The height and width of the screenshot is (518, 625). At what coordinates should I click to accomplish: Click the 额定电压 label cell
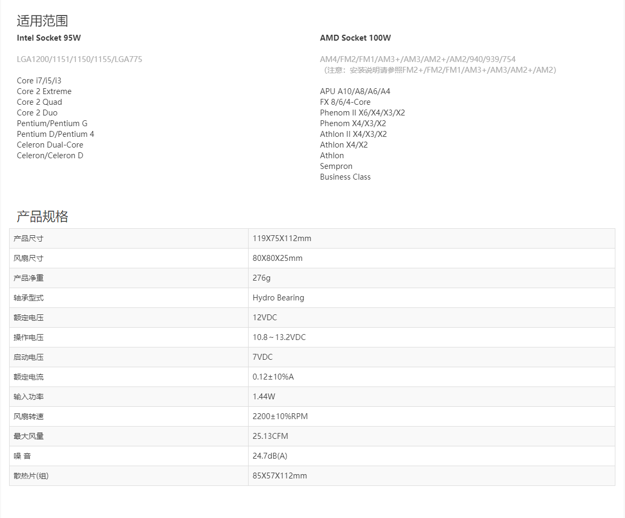point(129,318)
